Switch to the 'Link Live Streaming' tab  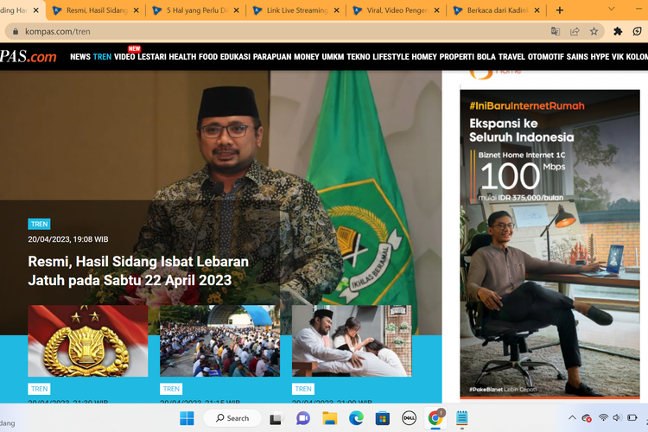click(x=294, y=10)
